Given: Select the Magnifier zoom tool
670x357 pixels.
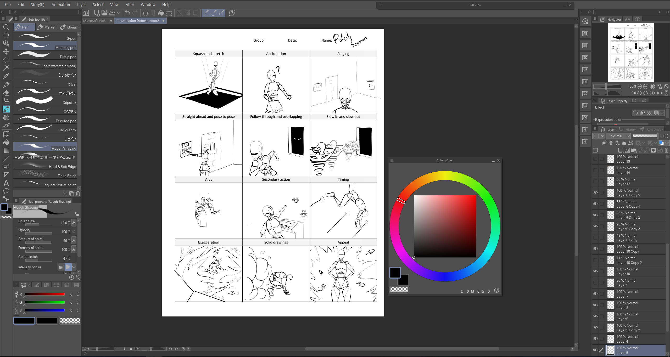Looking at the screenshot, I should pos(6,27).
